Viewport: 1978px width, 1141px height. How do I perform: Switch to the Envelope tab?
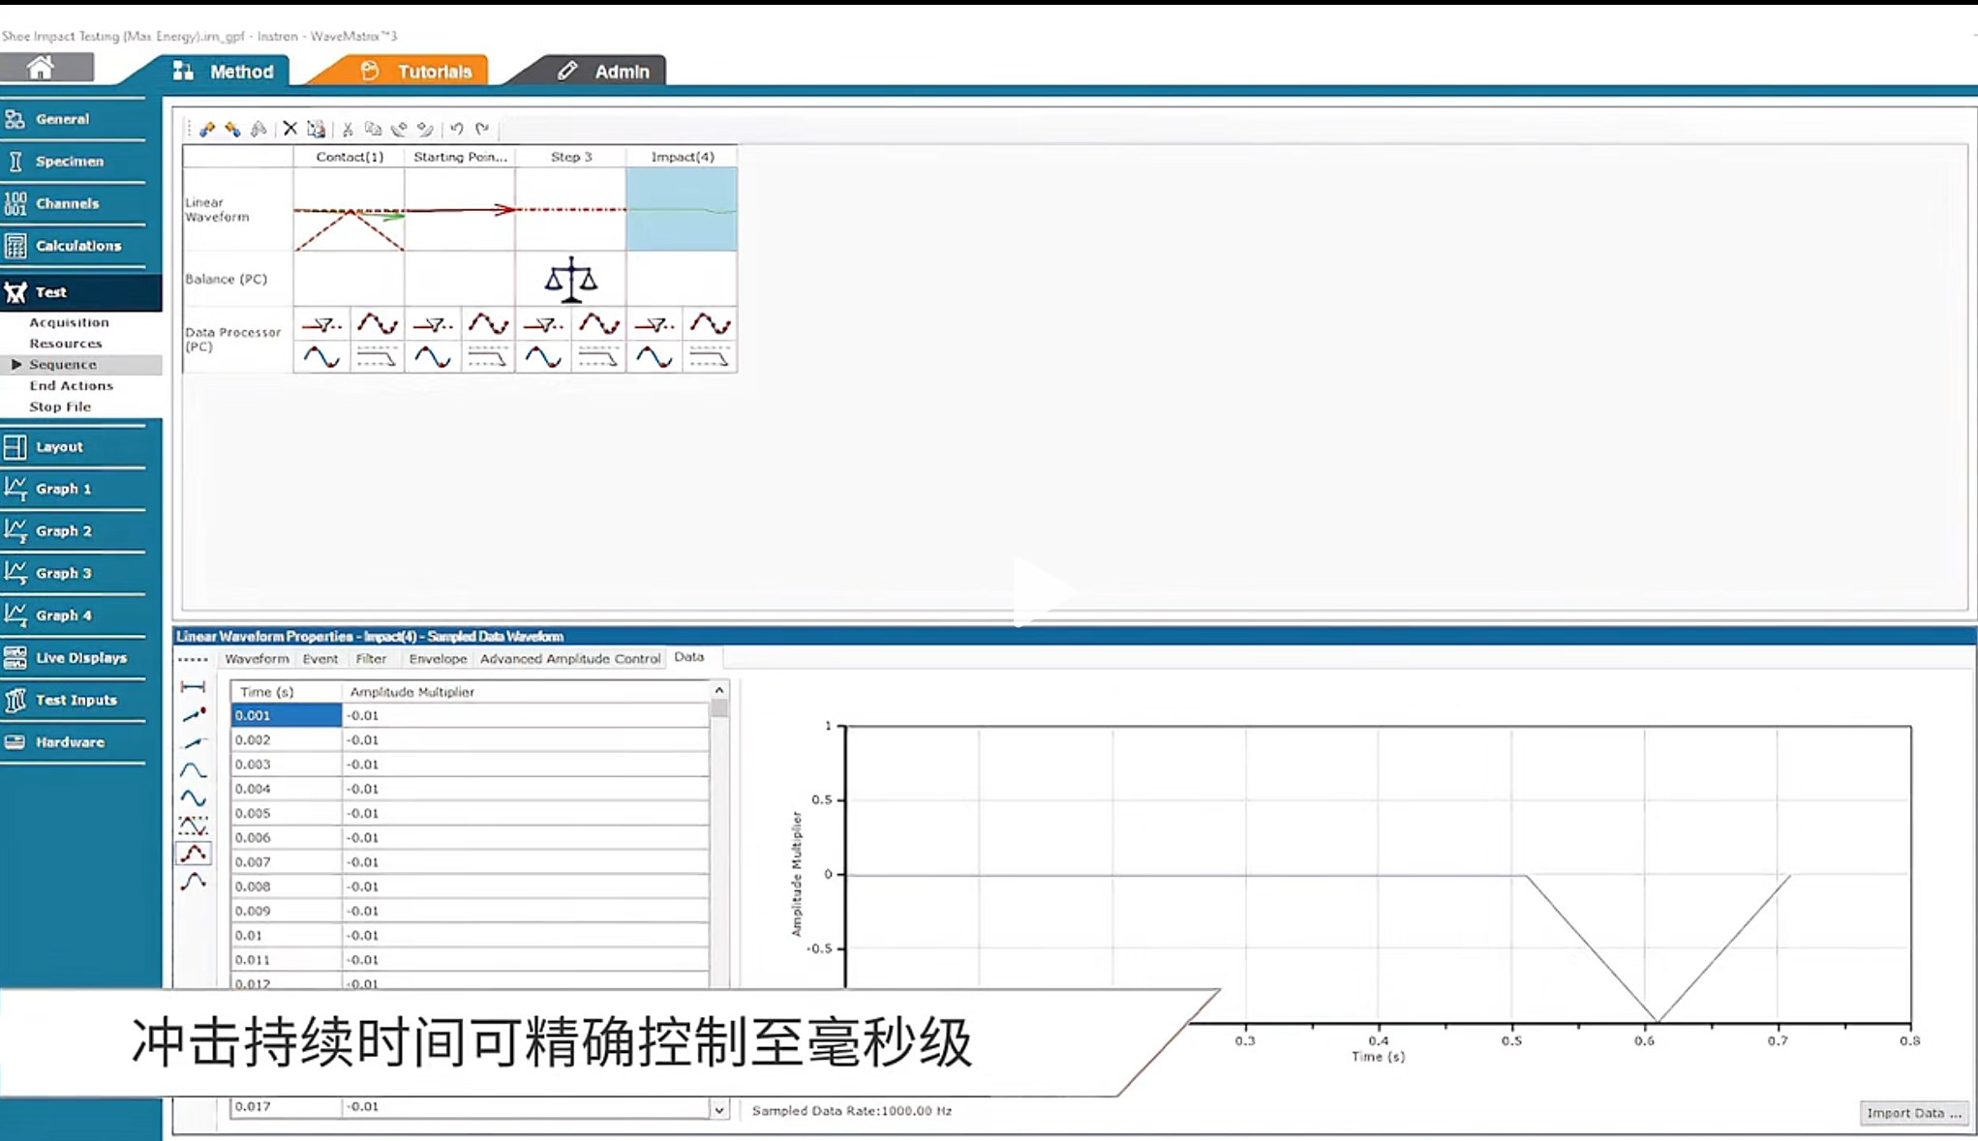438,659
